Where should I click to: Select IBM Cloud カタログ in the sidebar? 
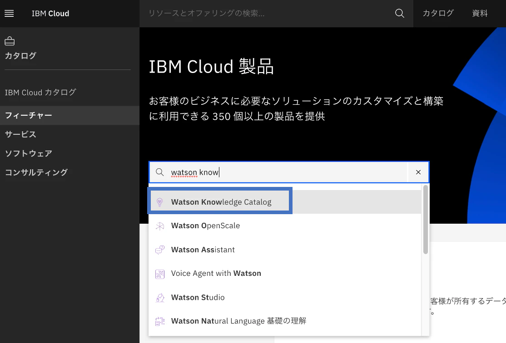pos(41,93)
